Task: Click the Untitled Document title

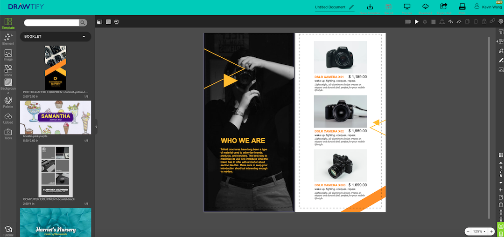Action: pos(330,7)
